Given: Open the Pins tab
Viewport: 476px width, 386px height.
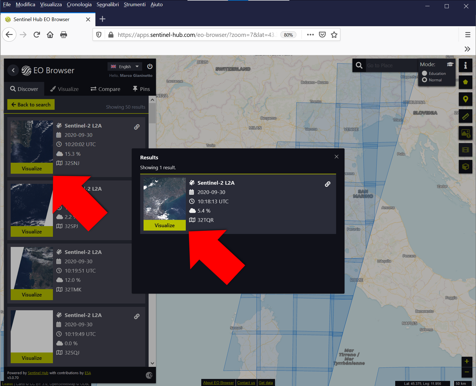Looking at the screenshot, I should coord(141,89).
